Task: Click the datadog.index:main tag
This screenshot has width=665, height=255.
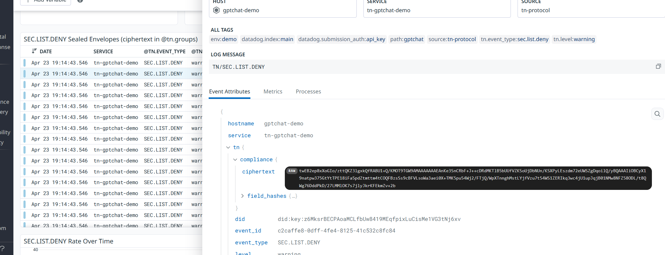Action: click(x=267, y=39)
